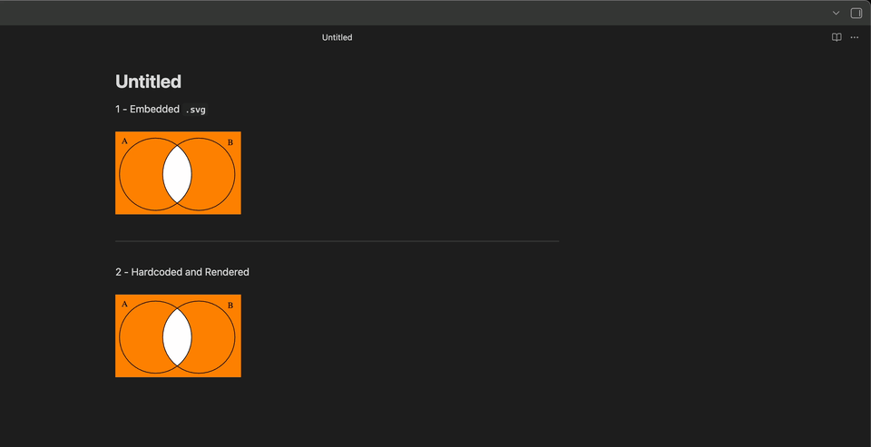Click the horizontal divider between sections
Image resolution: width=871 pixels, height=447 pixels.
point(337,241)
